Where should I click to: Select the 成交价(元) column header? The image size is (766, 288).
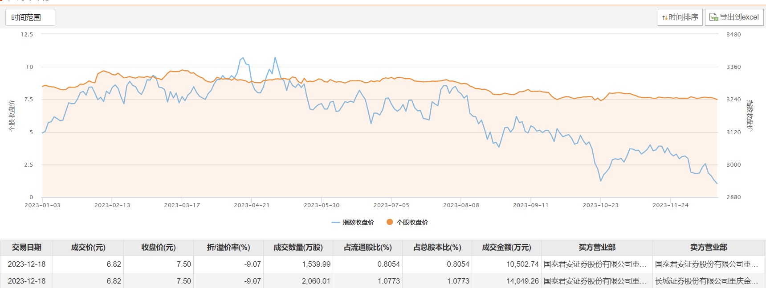pyautogui.click(x=88, y=248)
